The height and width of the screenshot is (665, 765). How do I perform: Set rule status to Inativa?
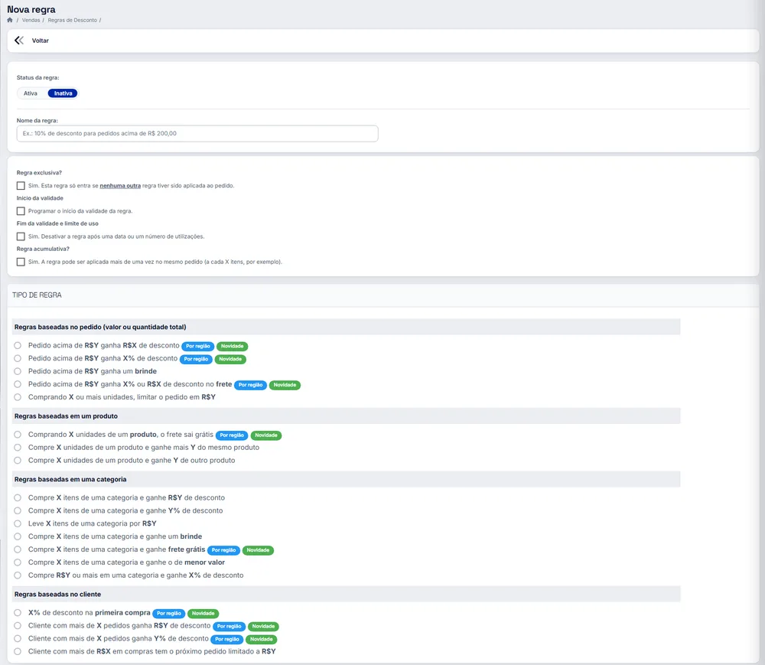point(63,93)
